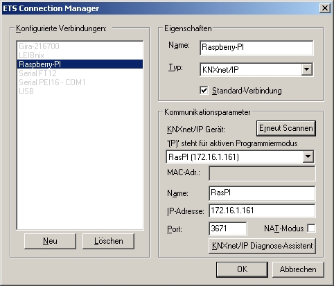The image size is (334, 286).
Task: Click the Abbrechen button
Action: pyautogui.click(x=298, y=269)
